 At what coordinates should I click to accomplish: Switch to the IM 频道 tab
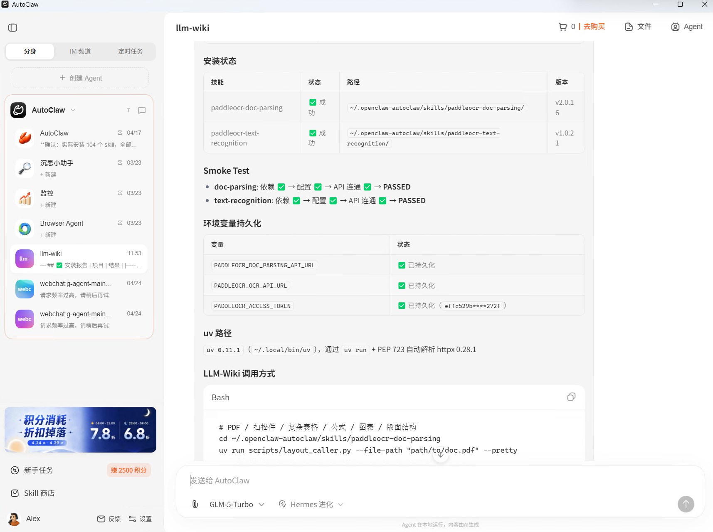(x=80, y=52)
